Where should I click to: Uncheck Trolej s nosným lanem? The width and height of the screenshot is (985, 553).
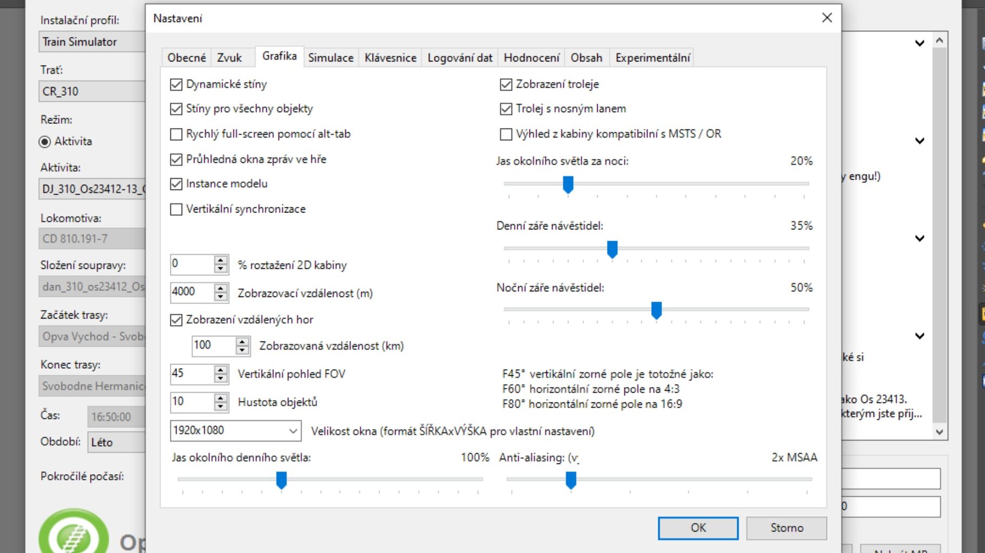pos(506,109)
